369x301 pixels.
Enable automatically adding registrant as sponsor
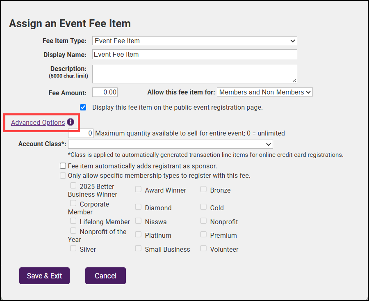coord(63,166)
